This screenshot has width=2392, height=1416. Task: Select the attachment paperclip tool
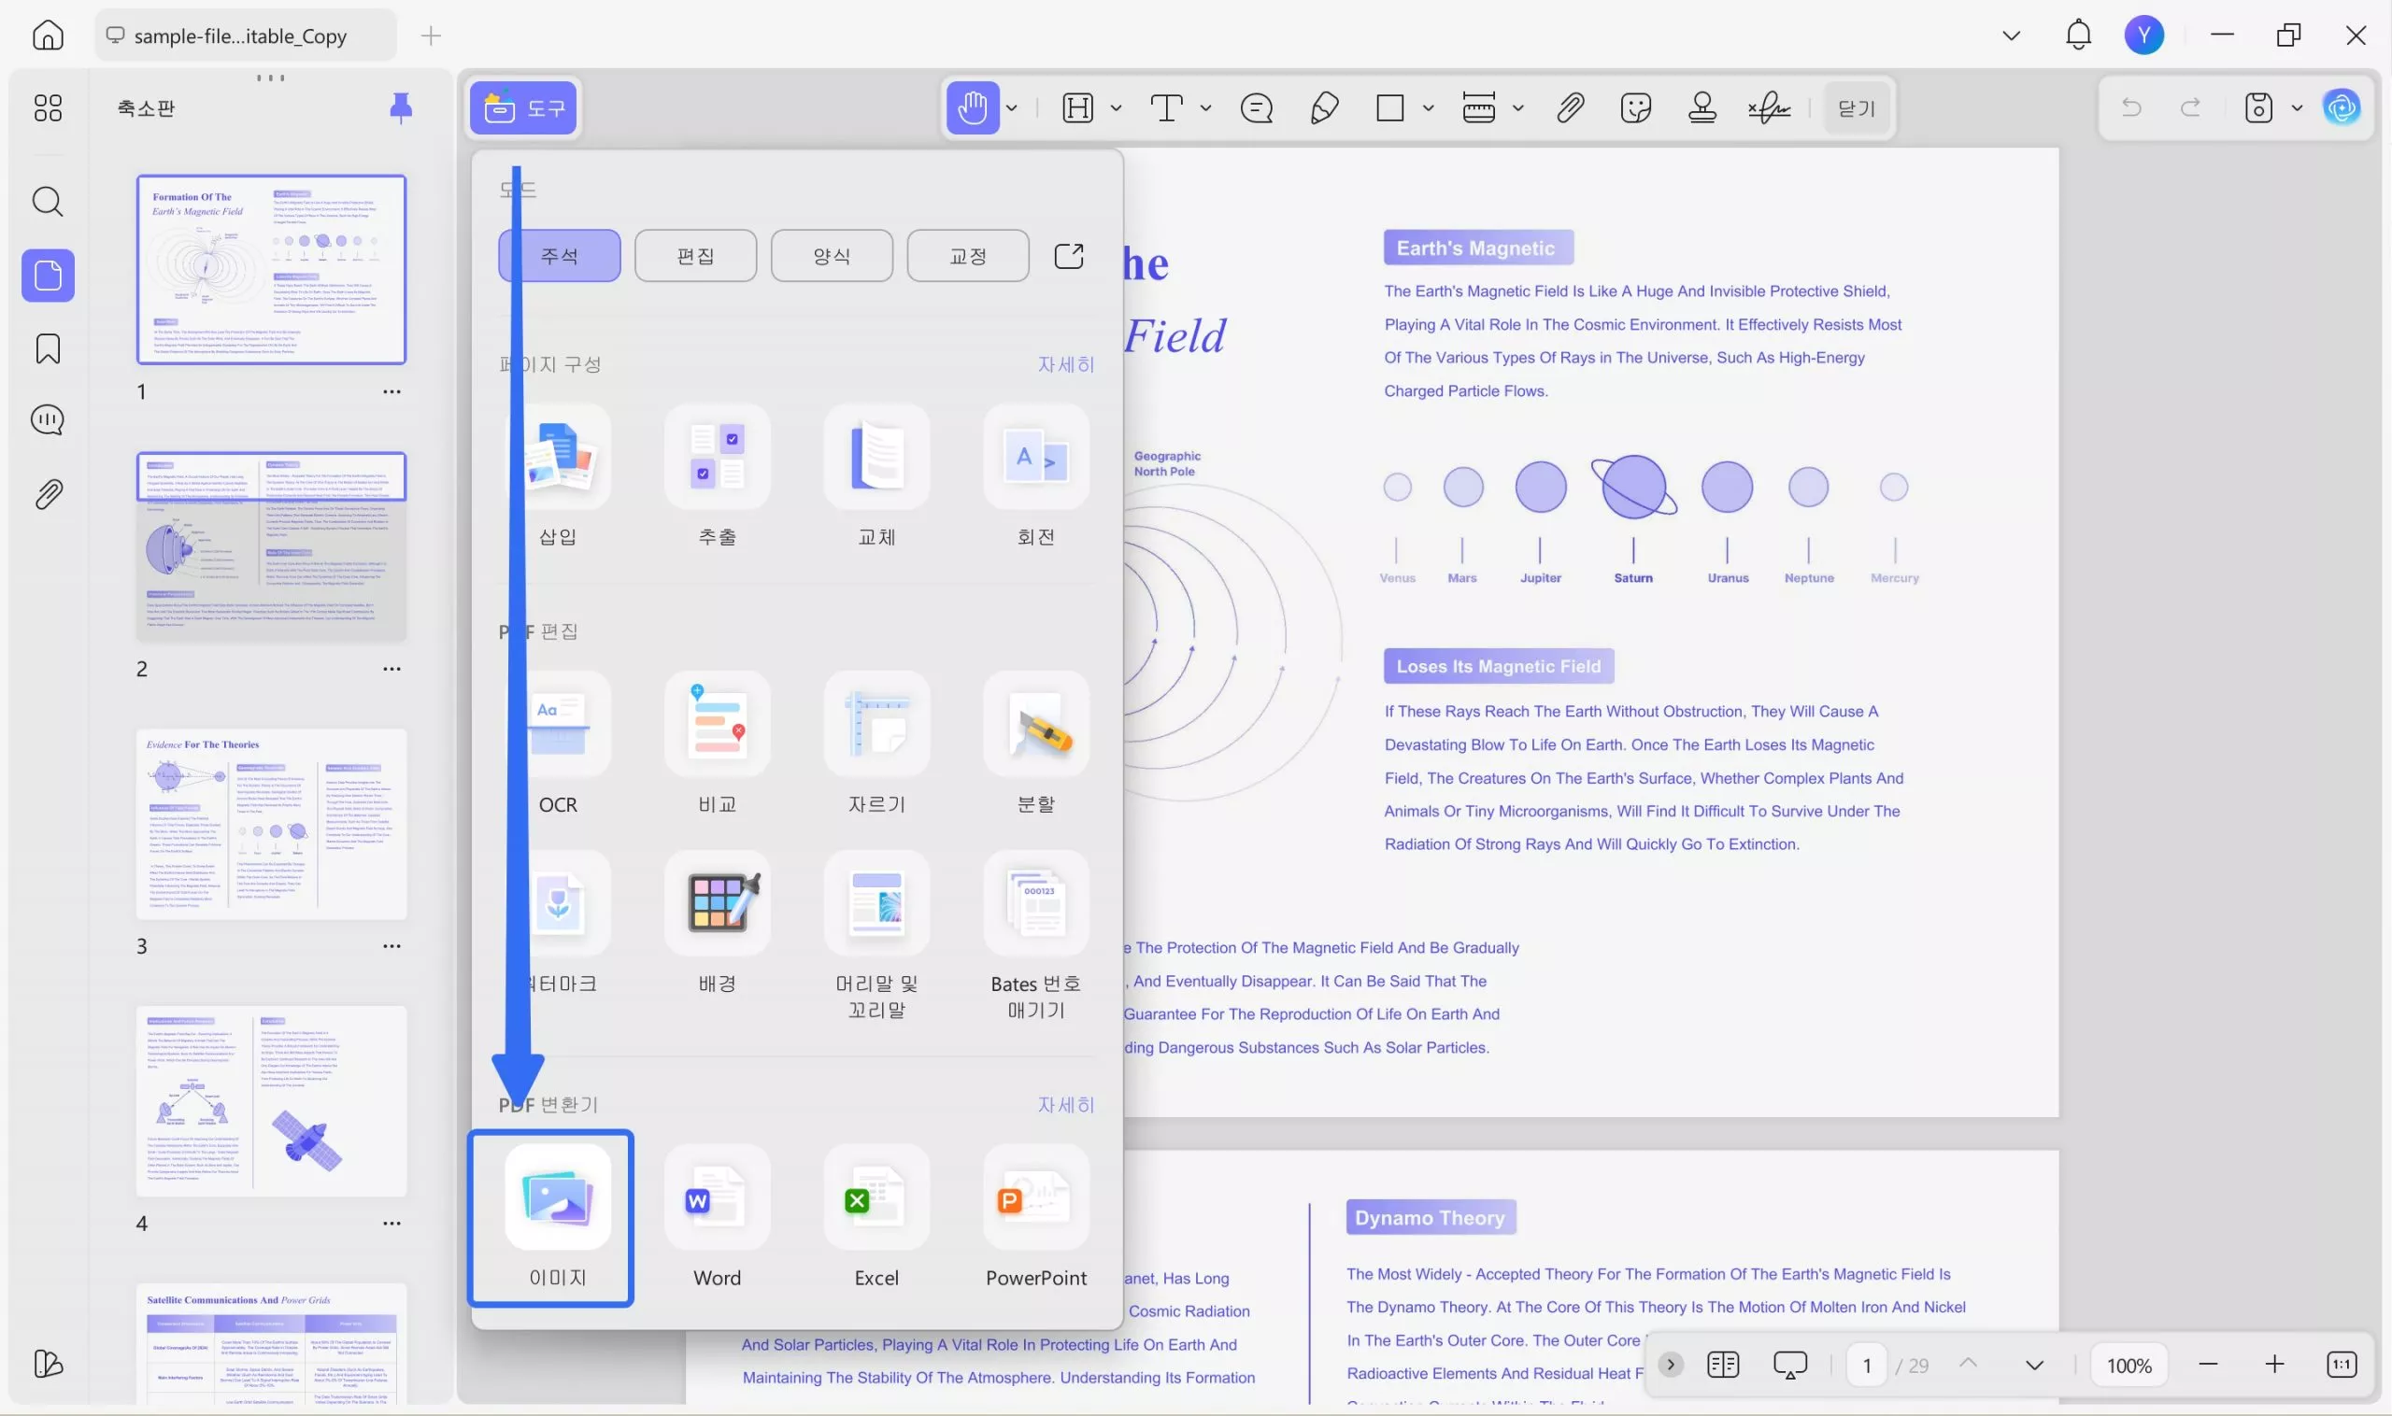1570,107
